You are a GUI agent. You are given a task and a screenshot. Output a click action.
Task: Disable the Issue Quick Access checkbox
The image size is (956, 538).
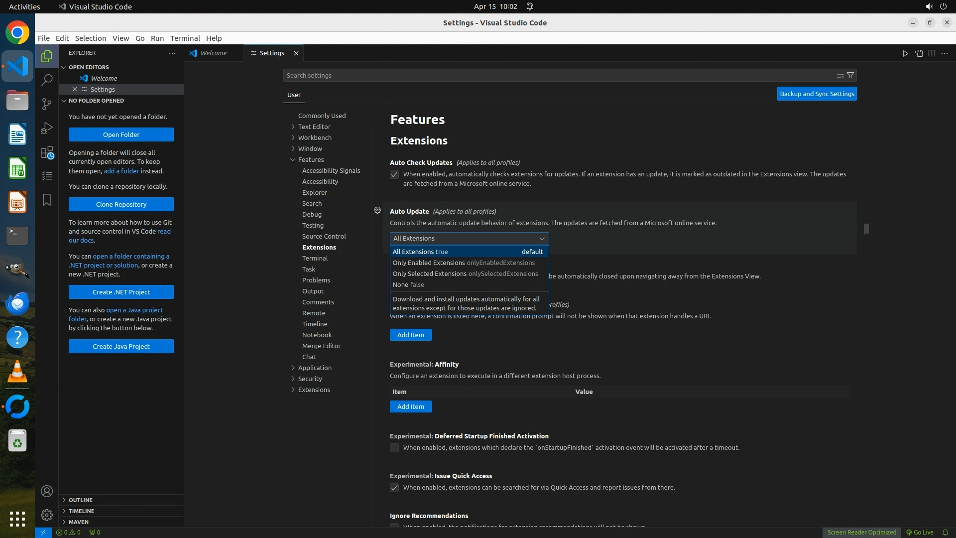[x=394, y=488]
